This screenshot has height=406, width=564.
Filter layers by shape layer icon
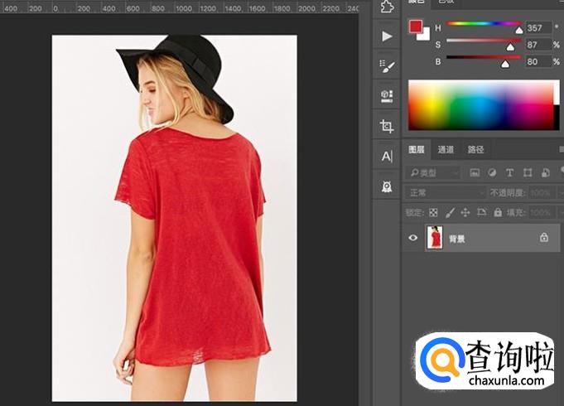(527, 173)
